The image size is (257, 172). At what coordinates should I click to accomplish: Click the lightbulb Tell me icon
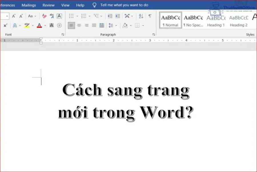[95, 5]
